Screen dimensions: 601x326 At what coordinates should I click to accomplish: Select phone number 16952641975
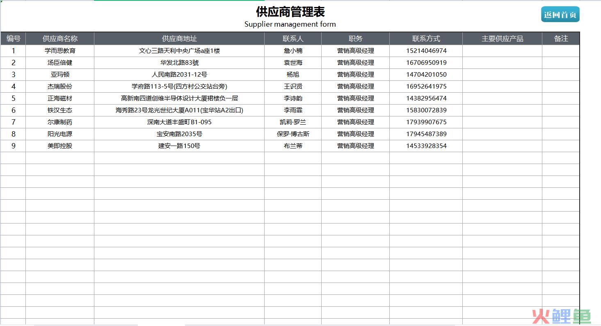tap(426, 87)
